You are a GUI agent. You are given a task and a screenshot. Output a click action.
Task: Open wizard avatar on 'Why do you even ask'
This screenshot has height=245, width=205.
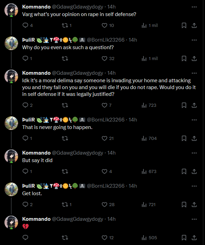[x=11, y=43]
